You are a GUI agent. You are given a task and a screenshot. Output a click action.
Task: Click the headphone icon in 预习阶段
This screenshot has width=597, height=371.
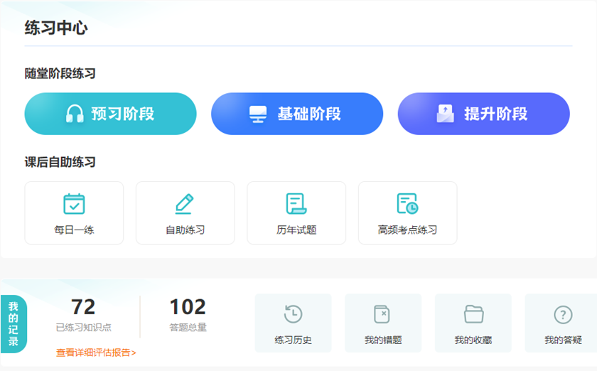(x=75, y=114)
